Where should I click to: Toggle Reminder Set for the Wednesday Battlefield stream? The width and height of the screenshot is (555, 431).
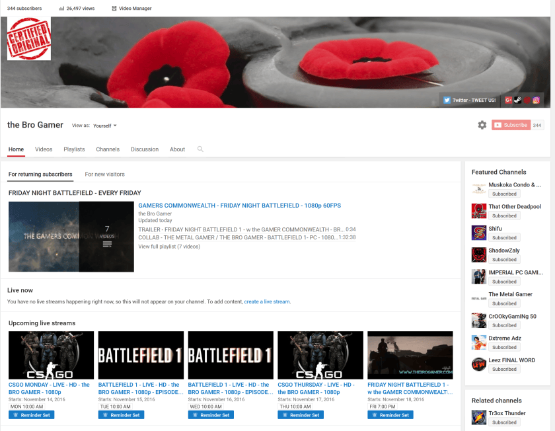point(211,415)
